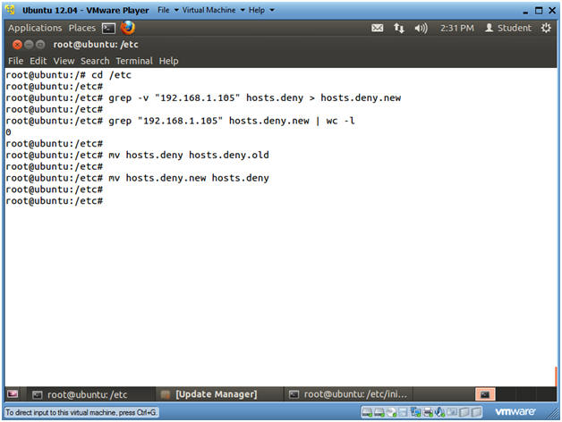Maximize the root@ubuntu terminal window
562x422 pixels.
coord(40,45)
